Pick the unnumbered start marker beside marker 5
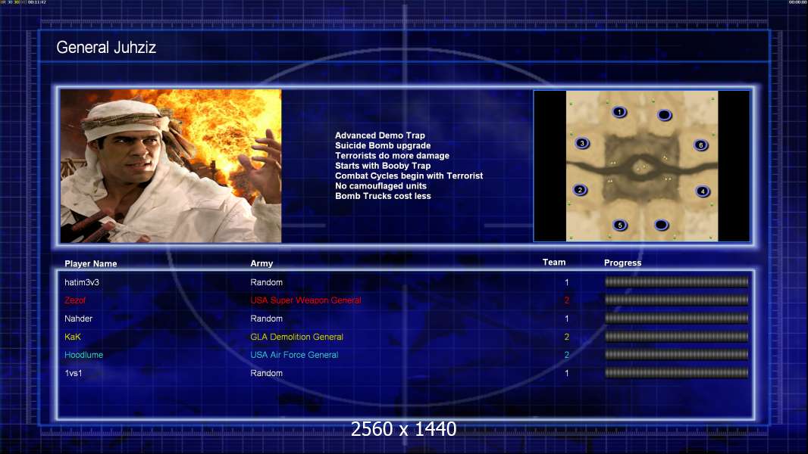 [x=661, y=225]
